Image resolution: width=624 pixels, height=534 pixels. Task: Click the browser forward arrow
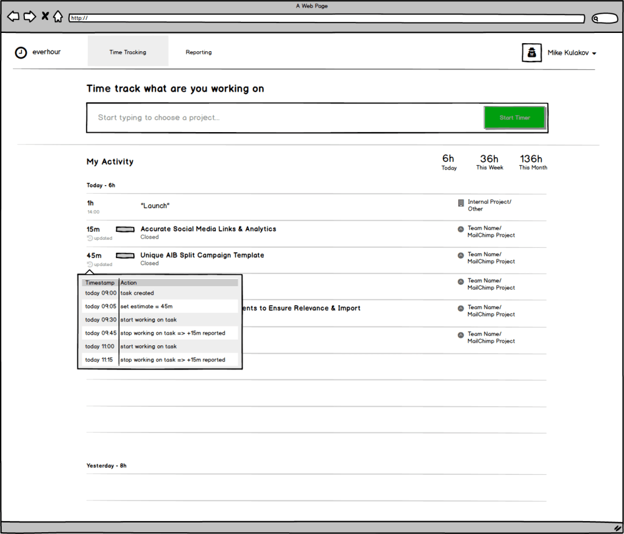(x=29, y=16)
